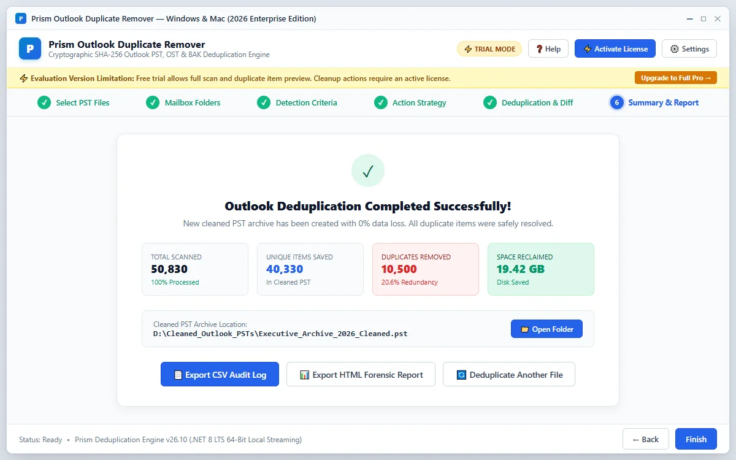Screen dimensions: 736x460
Task: Click the Unique Items Saved value 40,330
Action: point(285,269)
